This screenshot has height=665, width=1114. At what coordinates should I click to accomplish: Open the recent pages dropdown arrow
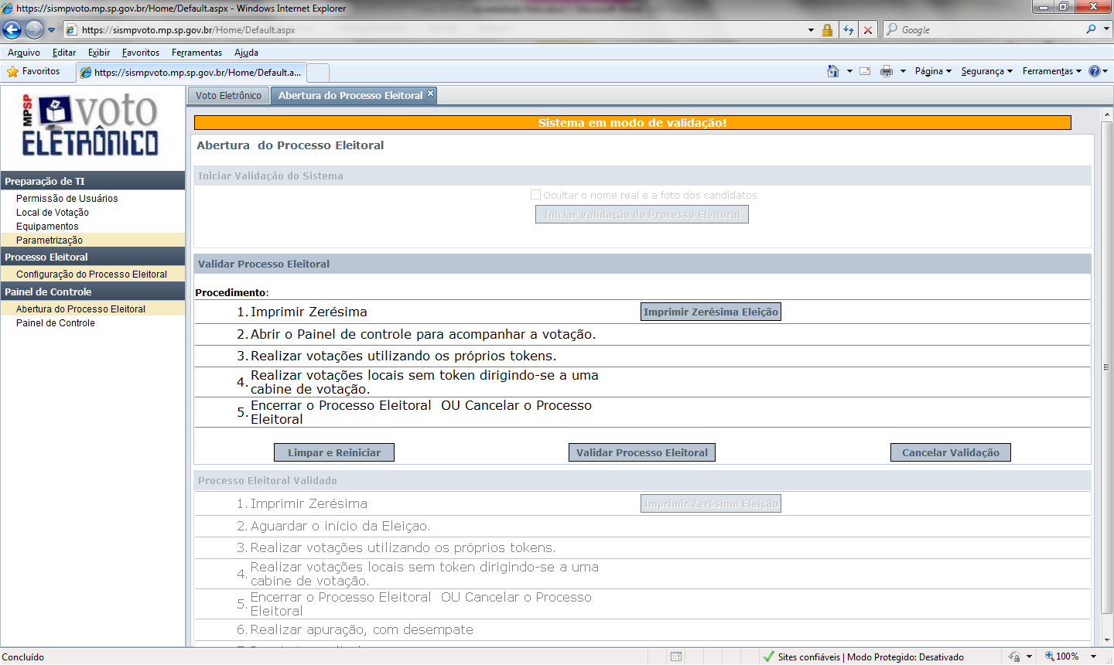click(52, 30)
